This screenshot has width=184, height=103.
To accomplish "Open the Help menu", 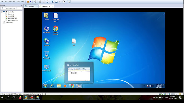I will pos(22,2).
